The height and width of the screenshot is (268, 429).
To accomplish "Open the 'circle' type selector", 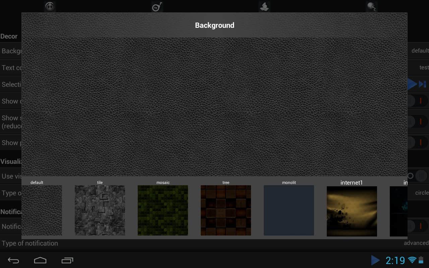I will coord(422,193).
